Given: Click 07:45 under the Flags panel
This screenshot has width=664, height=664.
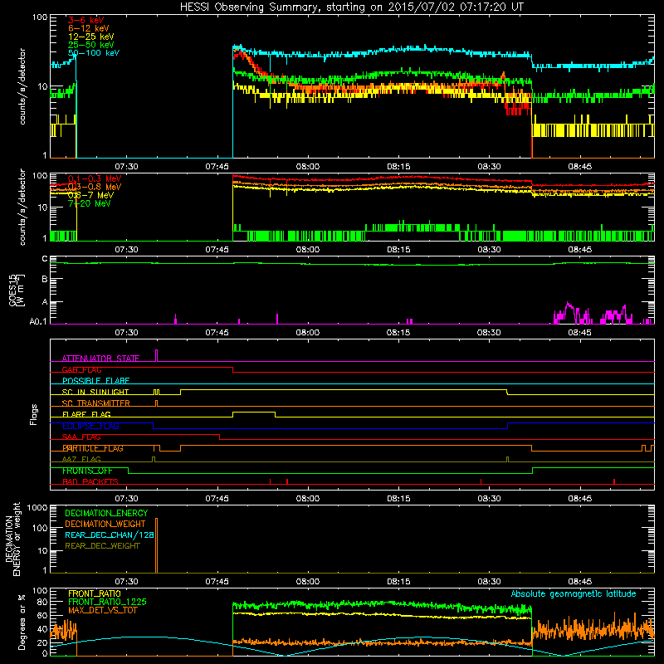Looking at the screenshot, I should (217, 499).
